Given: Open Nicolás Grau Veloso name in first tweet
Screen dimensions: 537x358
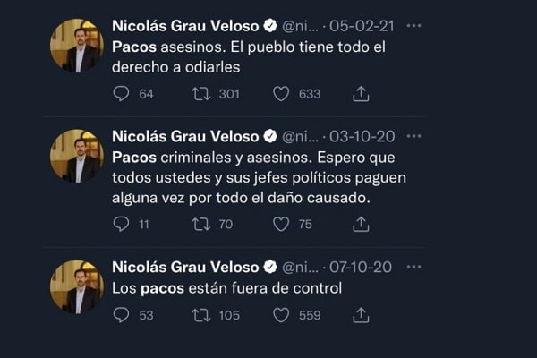Looking at the screenshot, I should (x=184, y=27).
